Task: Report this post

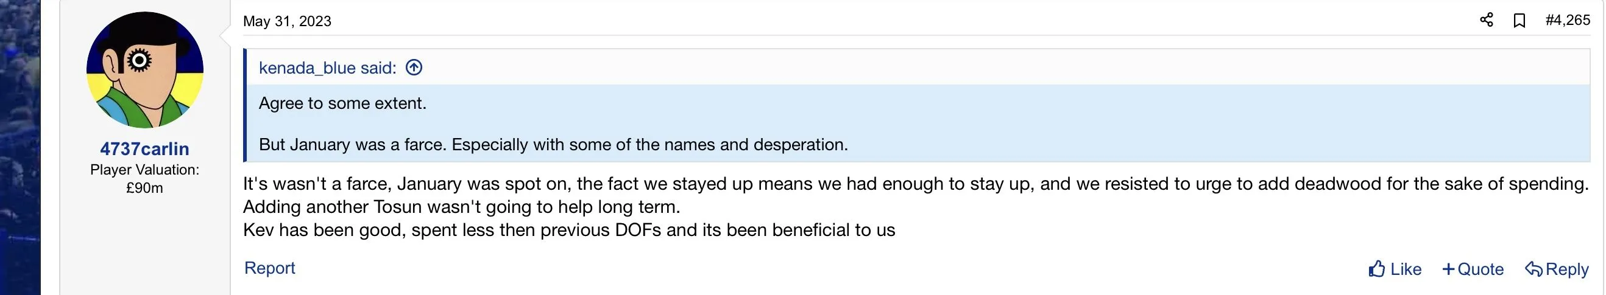Action: click(269, 268)
